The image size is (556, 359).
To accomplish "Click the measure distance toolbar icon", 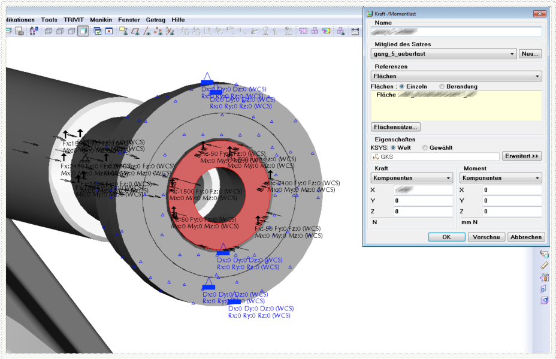I will click(x=355, y=31).
